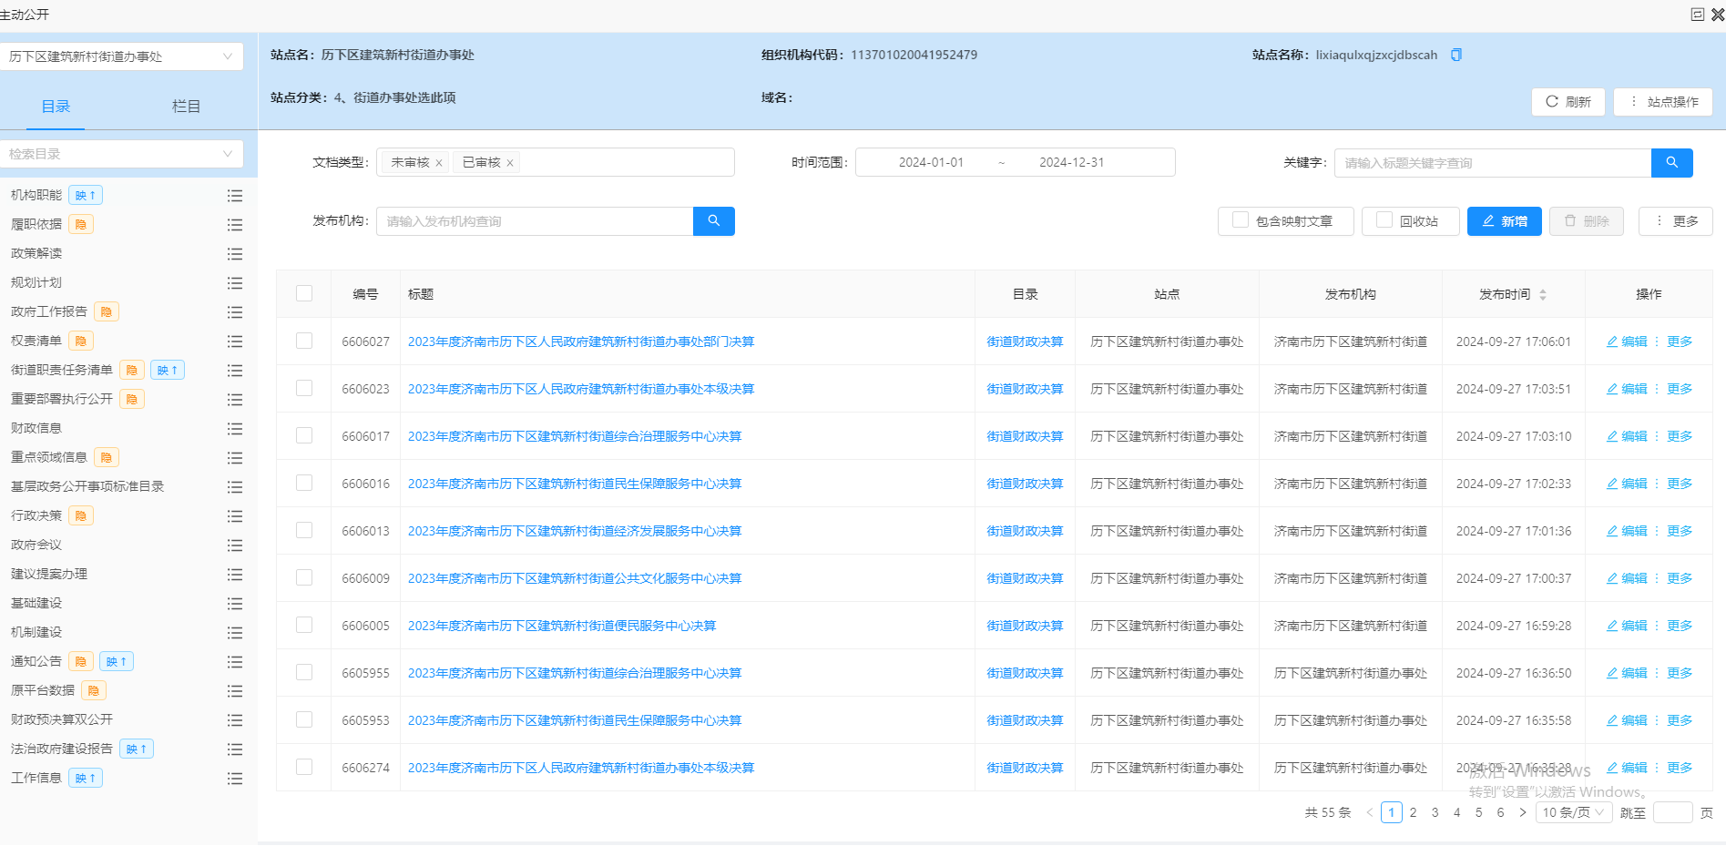Click the orange document badge next to 履职依据
The width and height of the screenshot is (1726, 846).
point(81,224)
